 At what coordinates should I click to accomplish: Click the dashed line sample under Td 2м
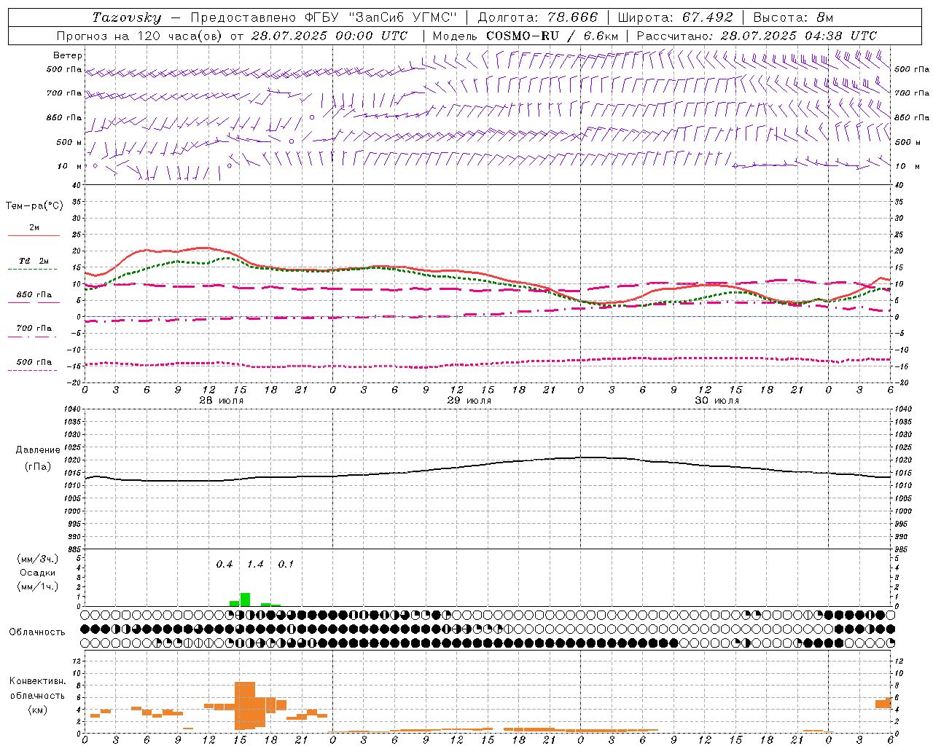pyautogui.click(x=34, y=269)
